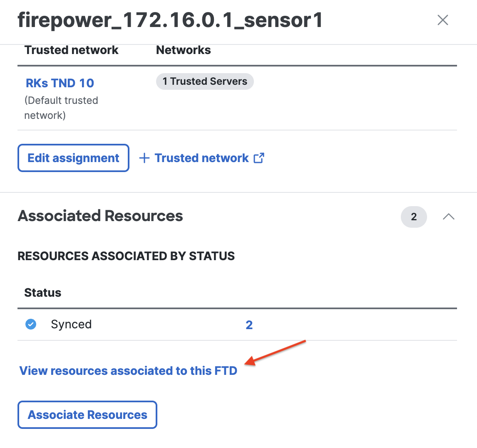Click the Status column header
This screenshot has width=477, height=448.
43,293
